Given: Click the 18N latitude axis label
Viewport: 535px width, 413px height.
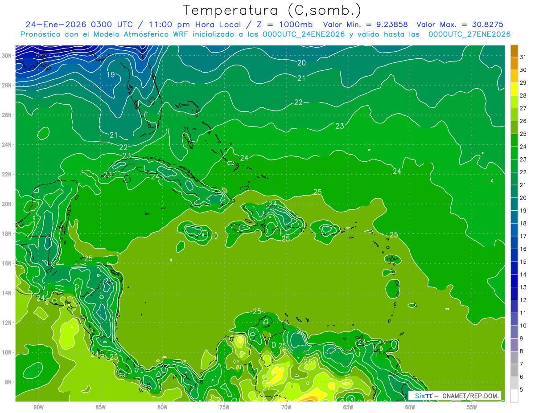Looking at the screenshot, I should coord(6,233).
